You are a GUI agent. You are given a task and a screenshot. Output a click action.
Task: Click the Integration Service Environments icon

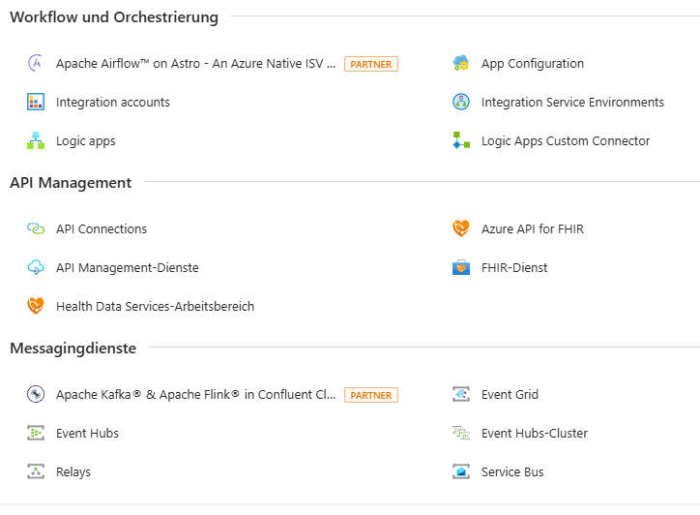pyautogui.click(x=461, y=103)
